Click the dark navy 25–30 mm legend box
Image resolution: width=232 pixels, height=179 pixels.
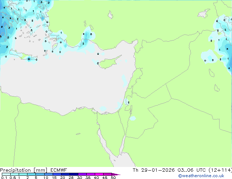(x=74, y=174)
